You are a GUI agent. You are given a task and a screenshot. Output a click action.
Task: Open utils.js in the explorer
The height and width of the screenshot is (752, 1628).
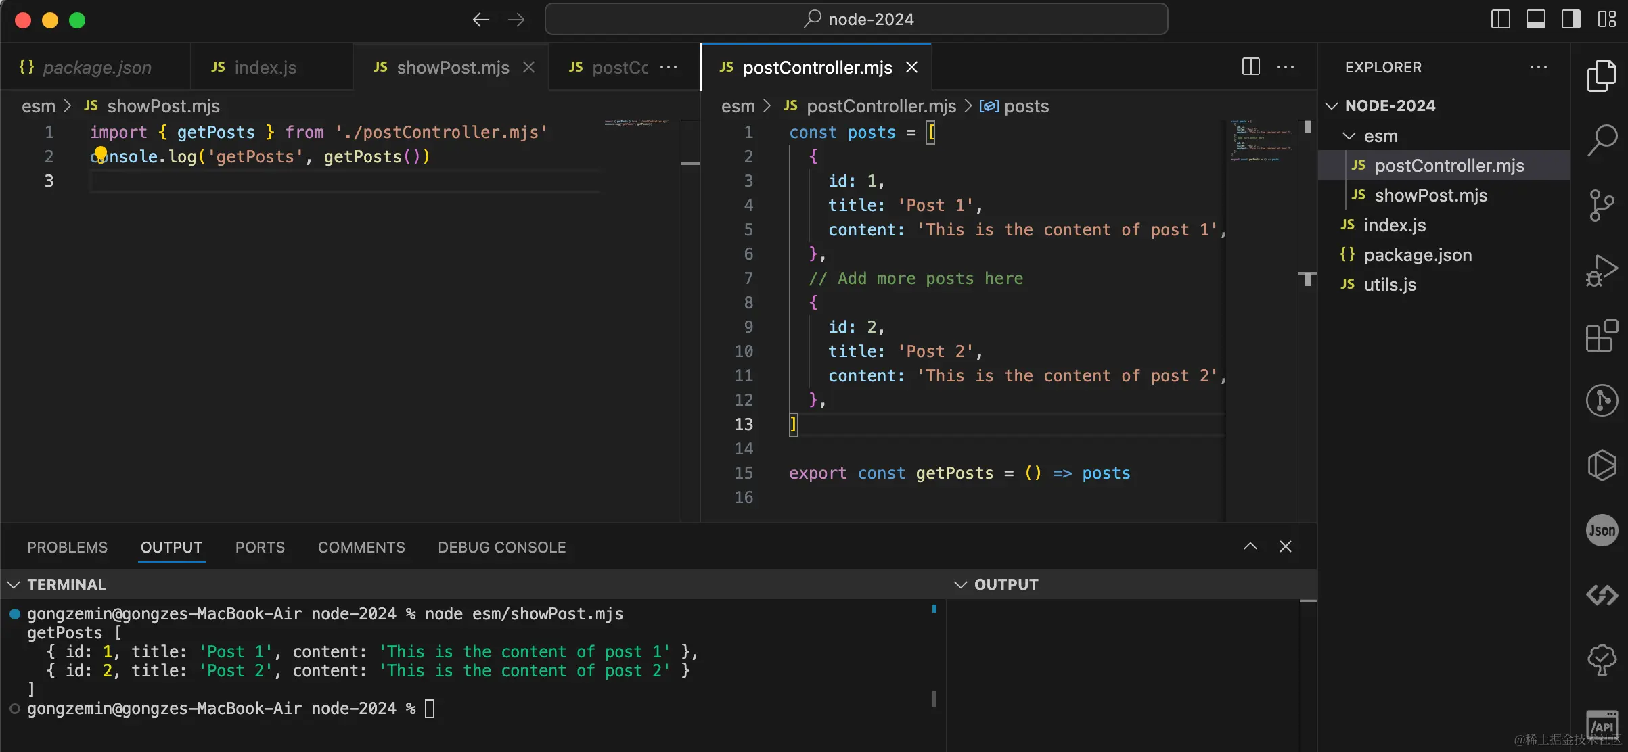pos(1390,285)
